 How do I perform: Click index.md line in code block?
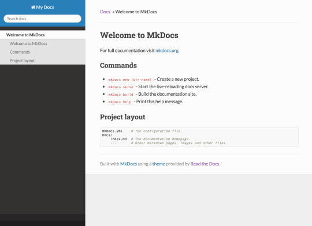click(x=150, y=139)
